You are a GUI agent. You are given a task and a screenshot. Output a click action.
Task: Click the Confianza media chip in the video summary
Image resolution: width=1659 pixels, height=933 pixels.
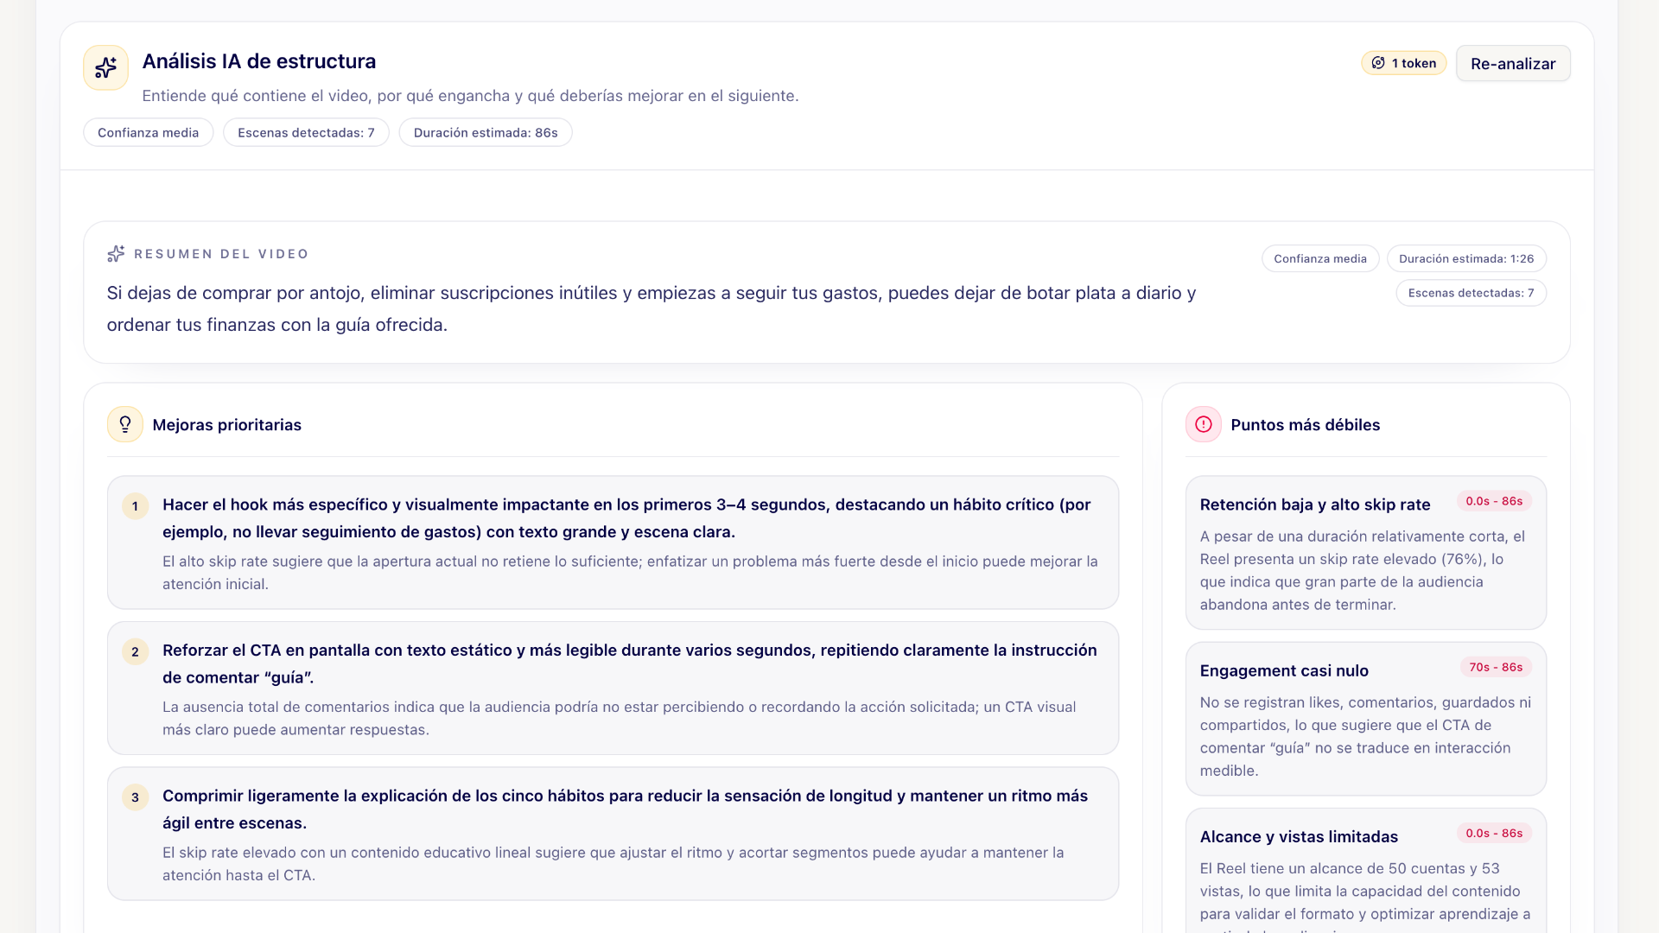1320,258
